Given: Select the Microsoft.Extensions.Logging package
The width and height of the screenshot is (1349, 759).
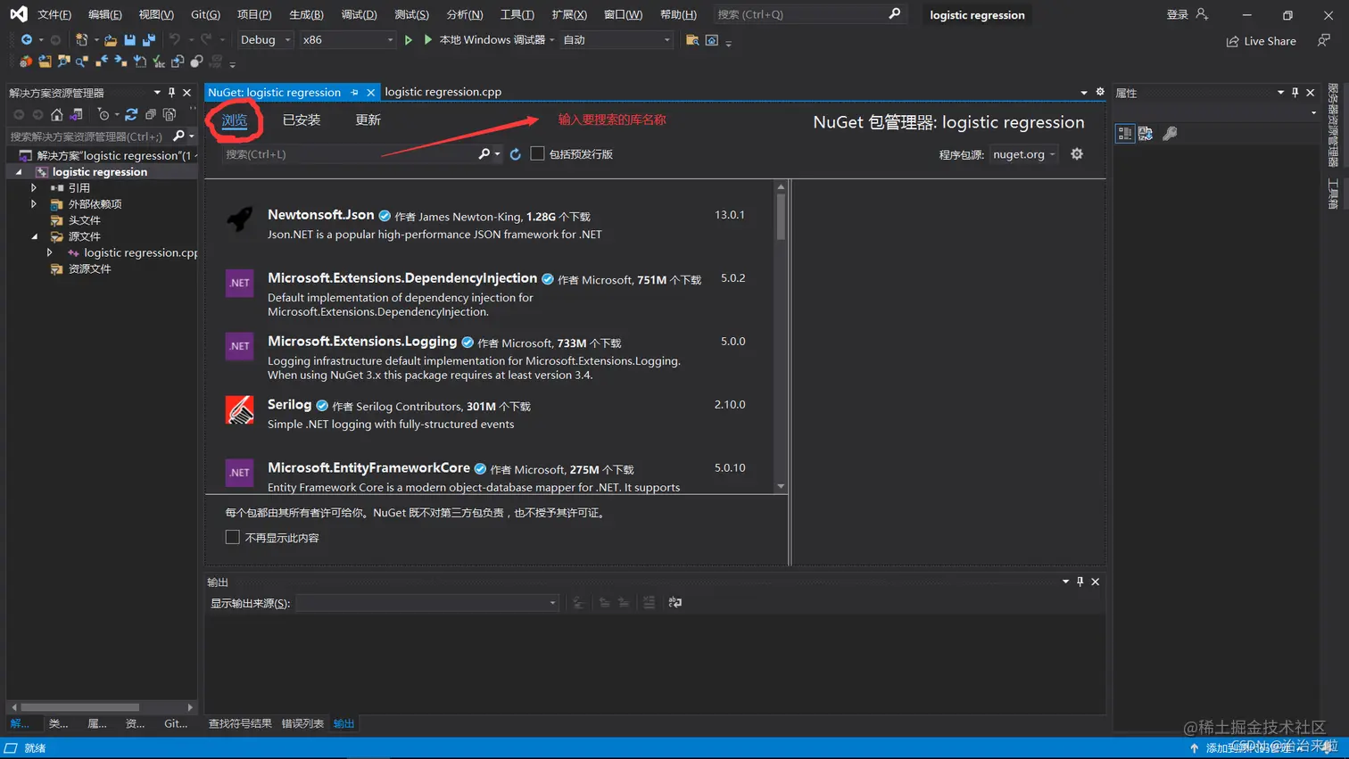Looking at the screenshot, I should [488, 357].
